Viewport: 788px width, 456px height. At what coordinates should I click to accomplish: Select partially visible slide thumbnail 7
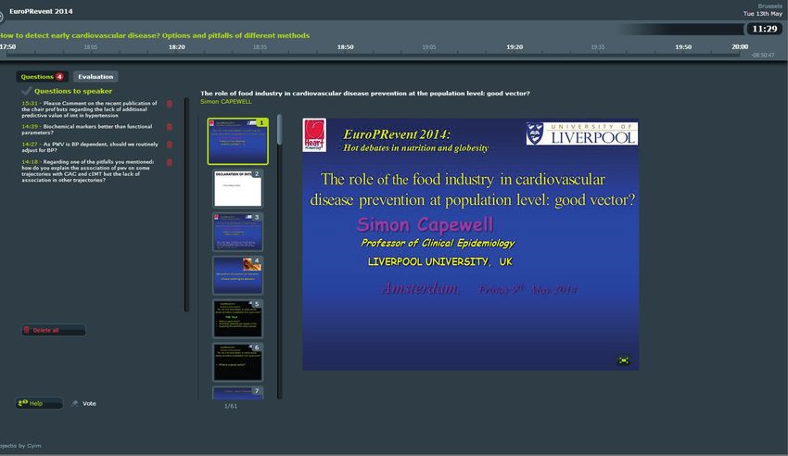[237, 393]
